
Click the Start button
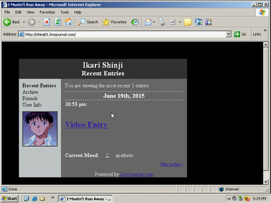(9, 199)
